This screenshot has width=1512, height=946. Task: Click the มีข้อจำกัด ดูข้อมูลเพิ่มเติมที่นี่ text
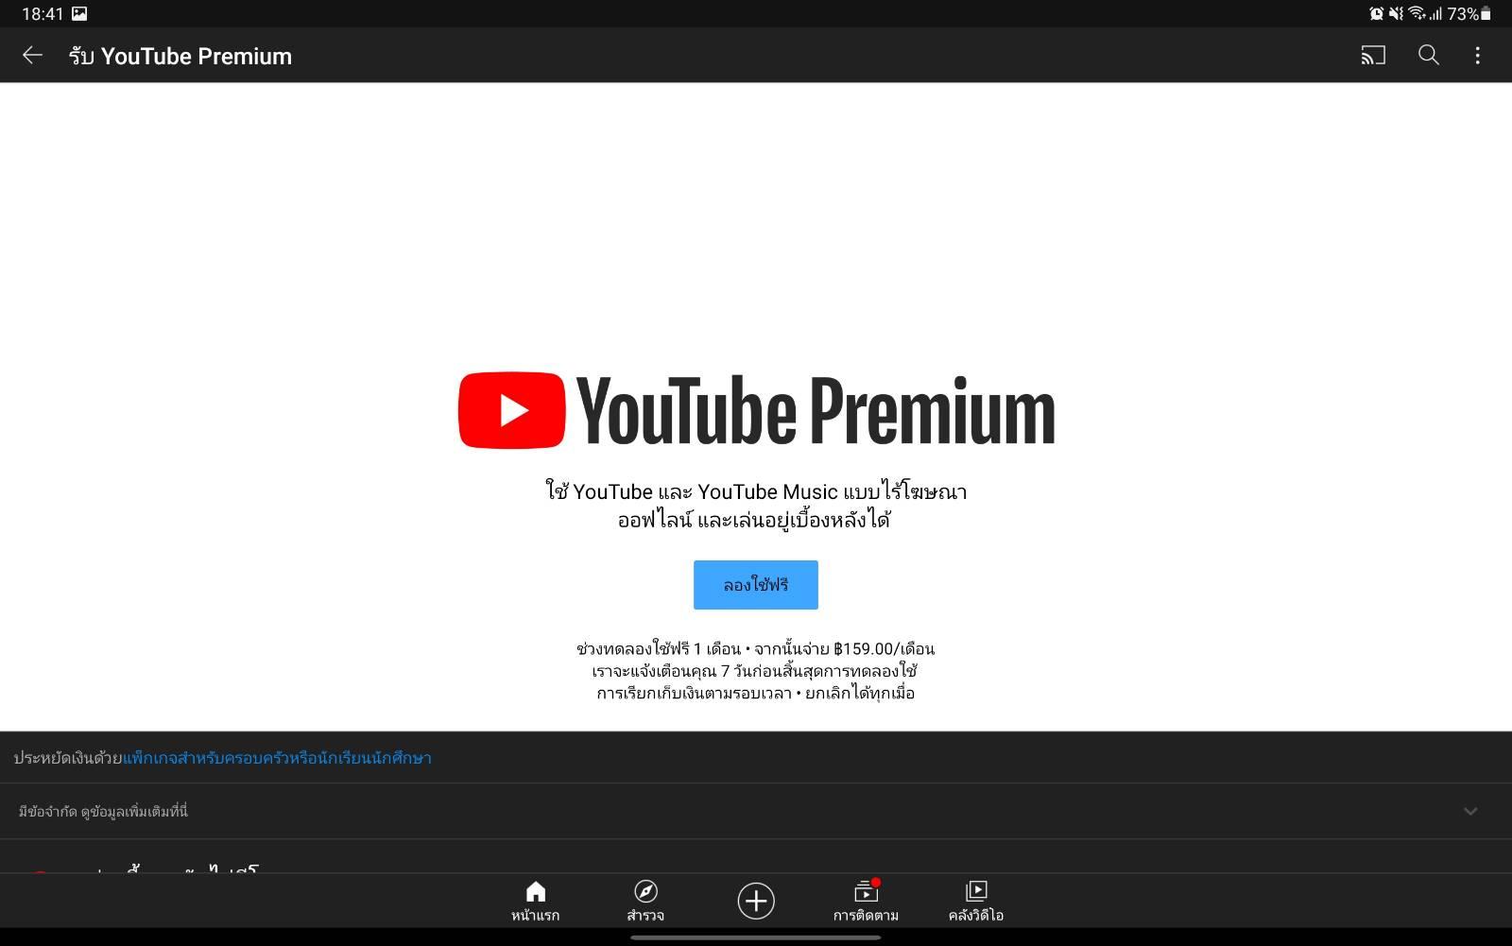click(103, 811)
